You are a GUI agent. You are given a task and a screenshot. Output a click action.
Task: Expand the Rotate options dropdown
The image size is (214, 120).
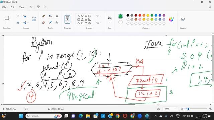pyautogui.click(x=28, y=16)
